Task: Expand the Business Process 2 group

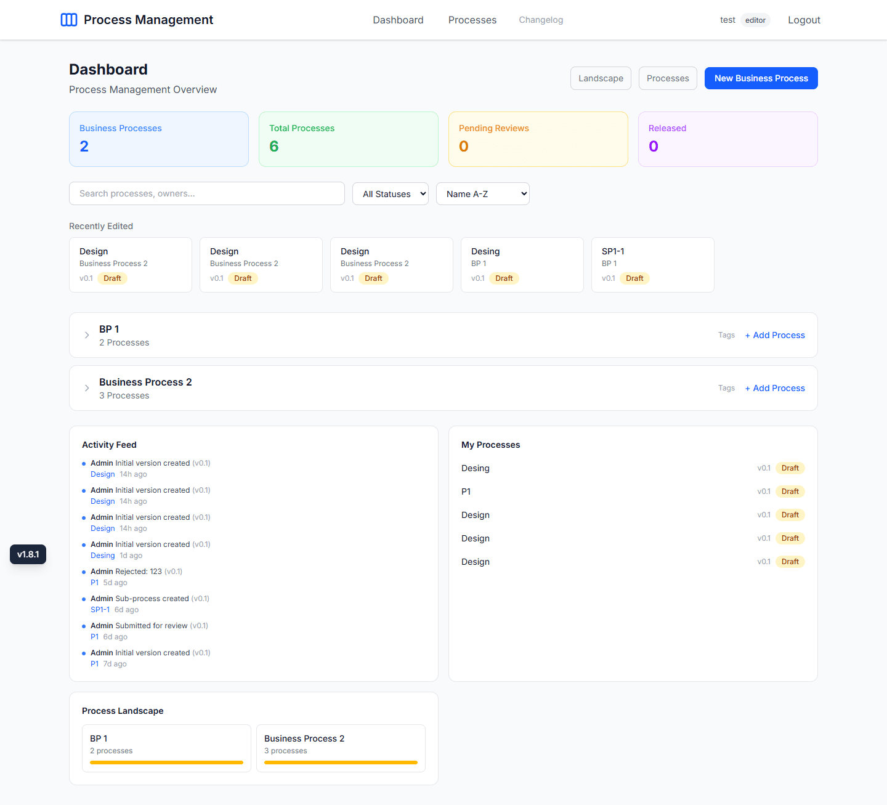Action: click(87, 388)
